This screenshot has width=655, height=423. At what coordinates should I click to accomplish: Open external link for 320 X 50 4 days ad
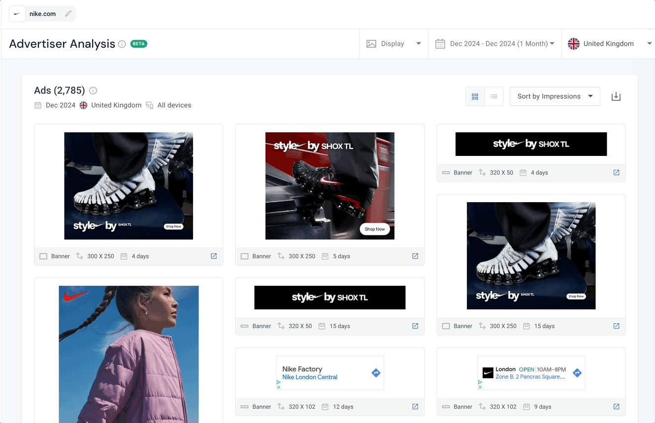tap(616, 173)
